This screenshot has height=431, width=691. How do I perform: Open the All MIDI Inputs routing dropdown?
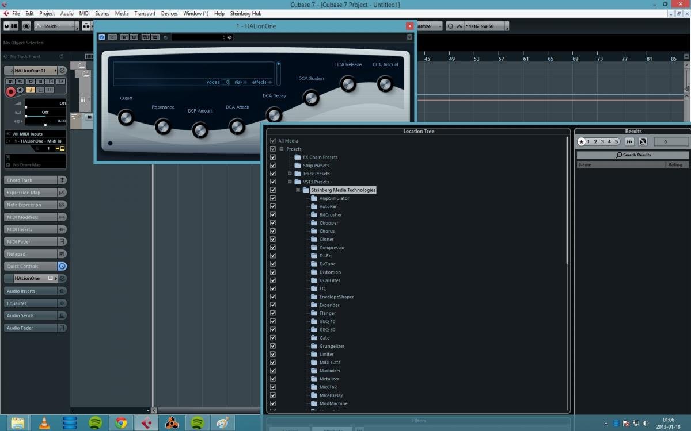click(36, 134)
